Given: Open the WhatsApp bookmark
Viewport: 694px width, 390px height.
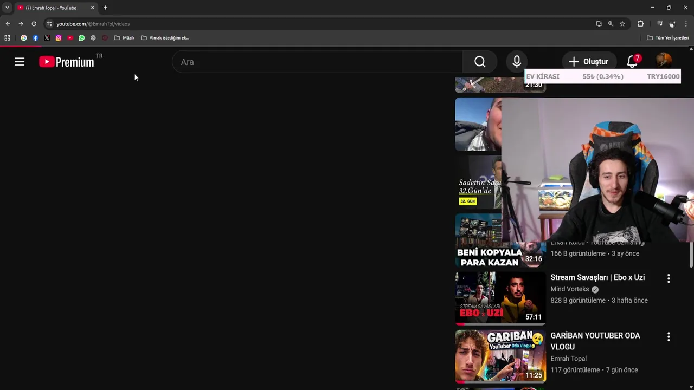Looking at the screenshot, I should (82, 38).
